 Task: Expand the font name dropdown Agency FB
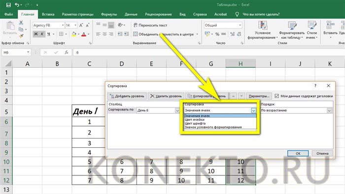click(63, 25)
